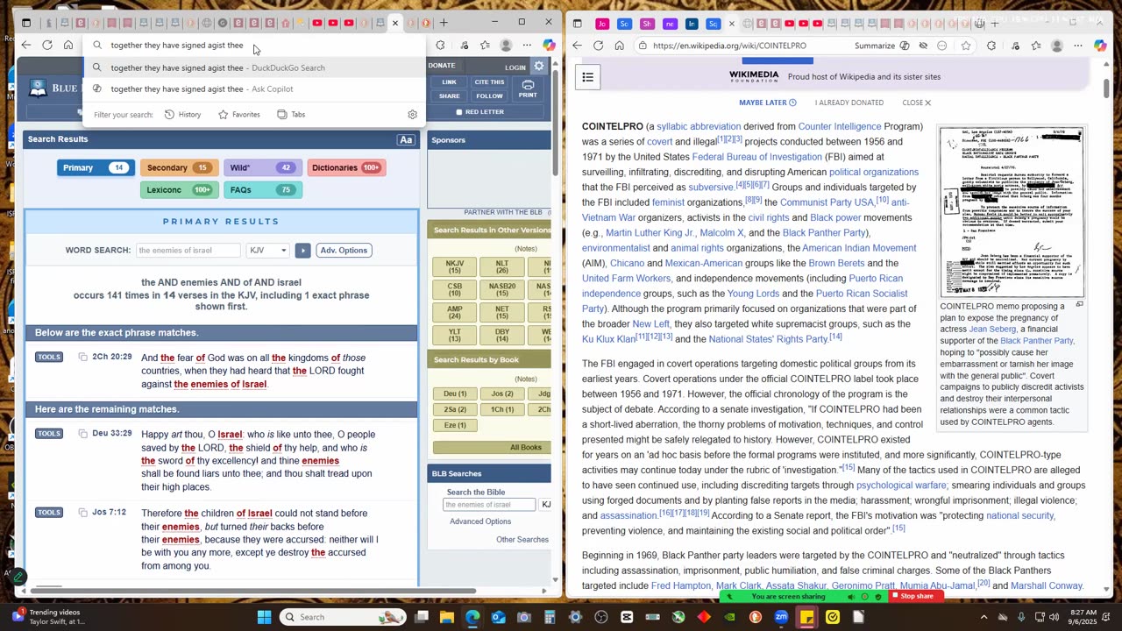Select the Wild* results tab
The image size is (1122, 631).
pos(261,167)
